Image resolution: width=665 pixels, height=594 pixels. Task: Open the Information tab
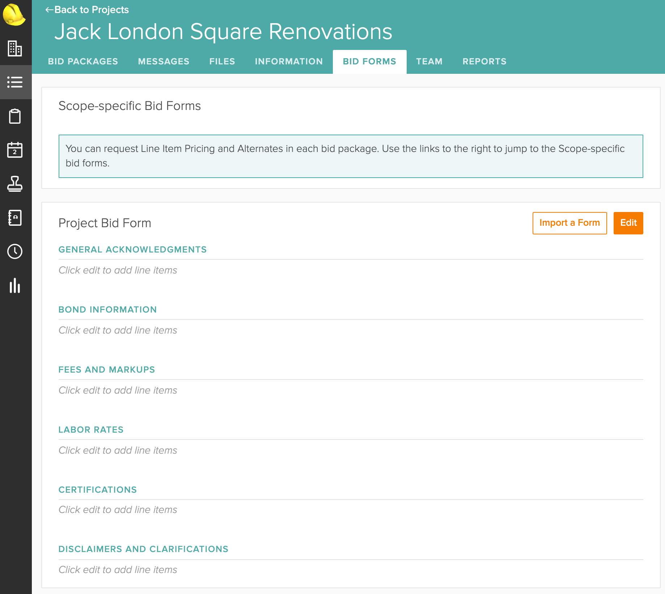pos(289,61)
